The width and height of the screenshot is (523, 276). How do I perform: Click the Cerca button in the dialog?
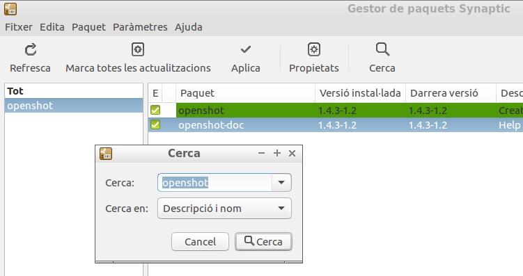(263, 242)
